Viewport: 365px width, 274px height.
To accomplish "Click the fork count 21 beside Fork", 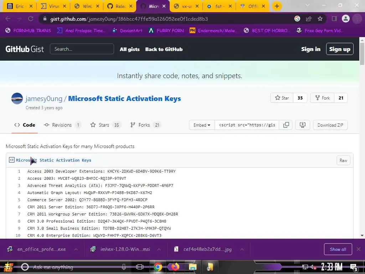I will [341, 98].
